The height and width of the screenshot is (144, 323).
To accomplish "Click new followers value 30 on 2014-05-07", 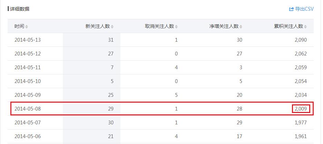I will 111,123.
